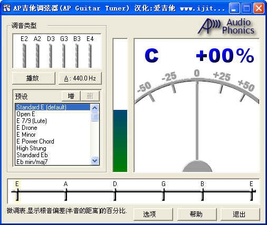The height and width of the screenshot is (225, 267).
Task: Click the detected note C display
Action: tap(151, 56)
